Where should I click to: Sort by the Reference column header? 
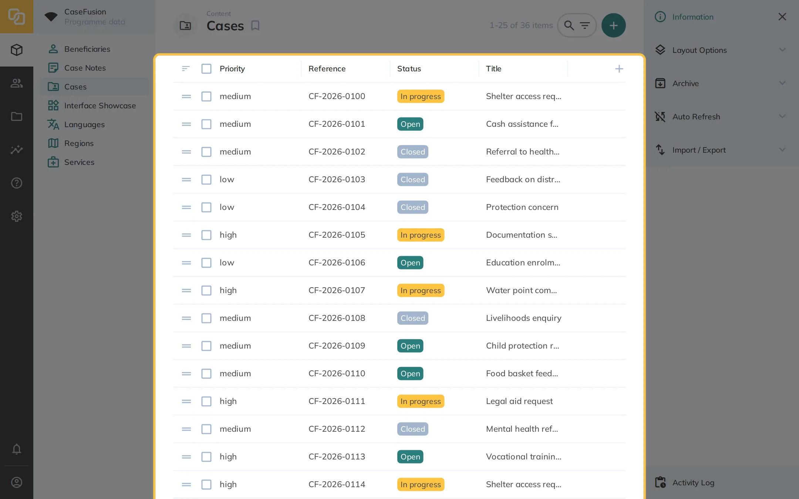[x=327, y=69]
